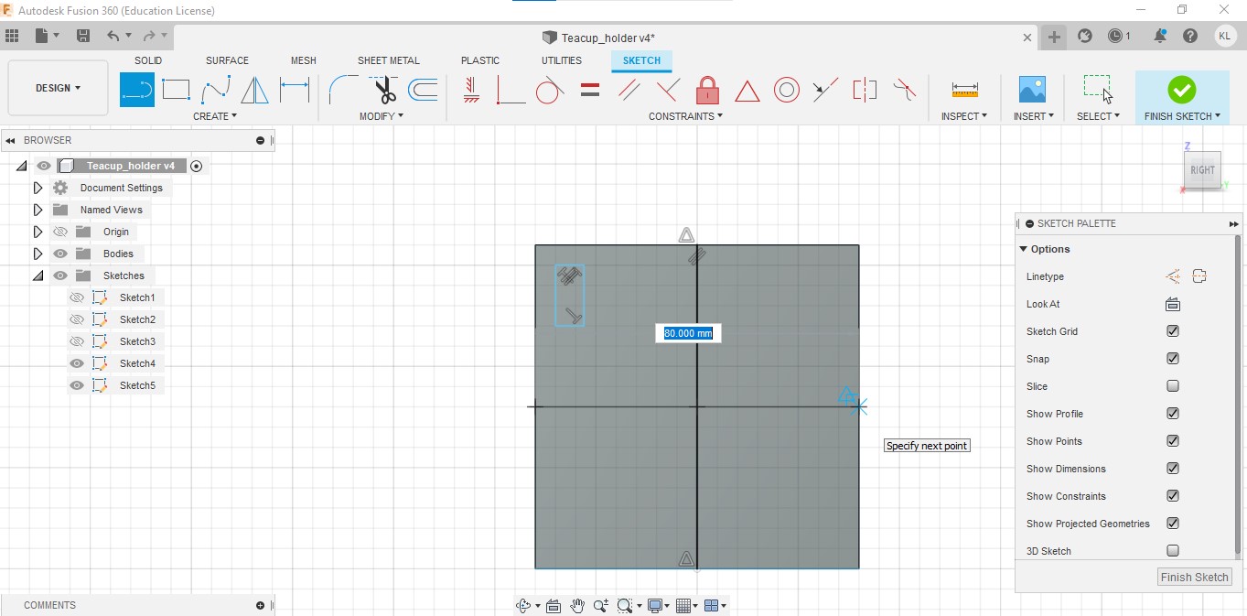This screenshot has height=616, width=1247.
Task: Select the Line tool in Create
Action: [137, 90]
